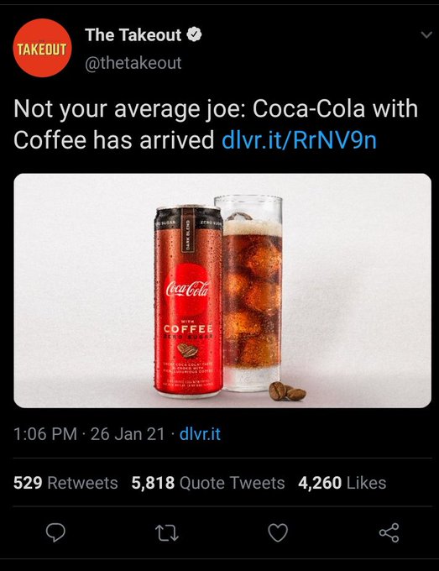This screenshot has height=571, width=439.
Task: Open the dlvr.it/RrNV9n link
Action: pyautogui.click(x=299, y=140)
